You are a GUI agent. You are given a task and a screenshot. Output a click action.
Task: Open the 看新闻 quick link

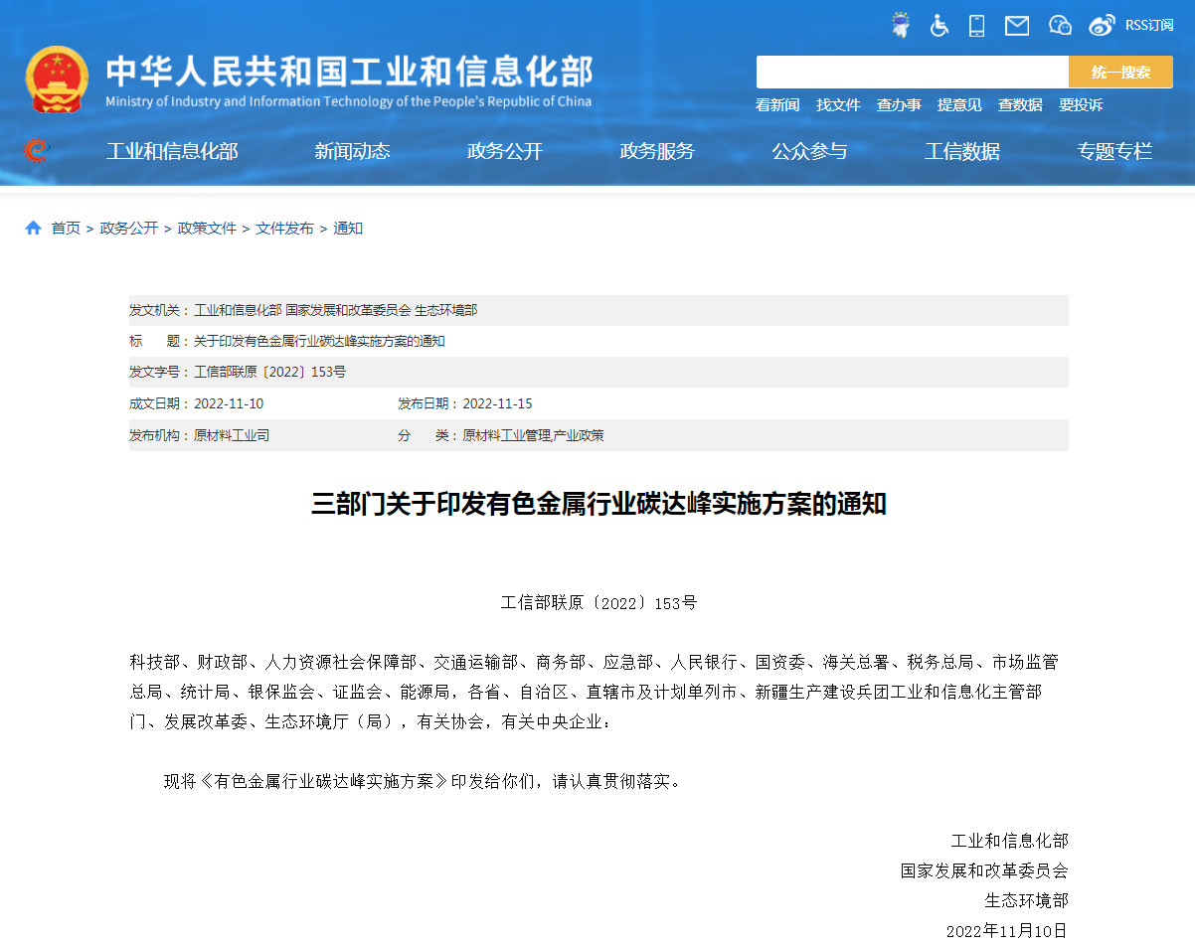(777, 104)
